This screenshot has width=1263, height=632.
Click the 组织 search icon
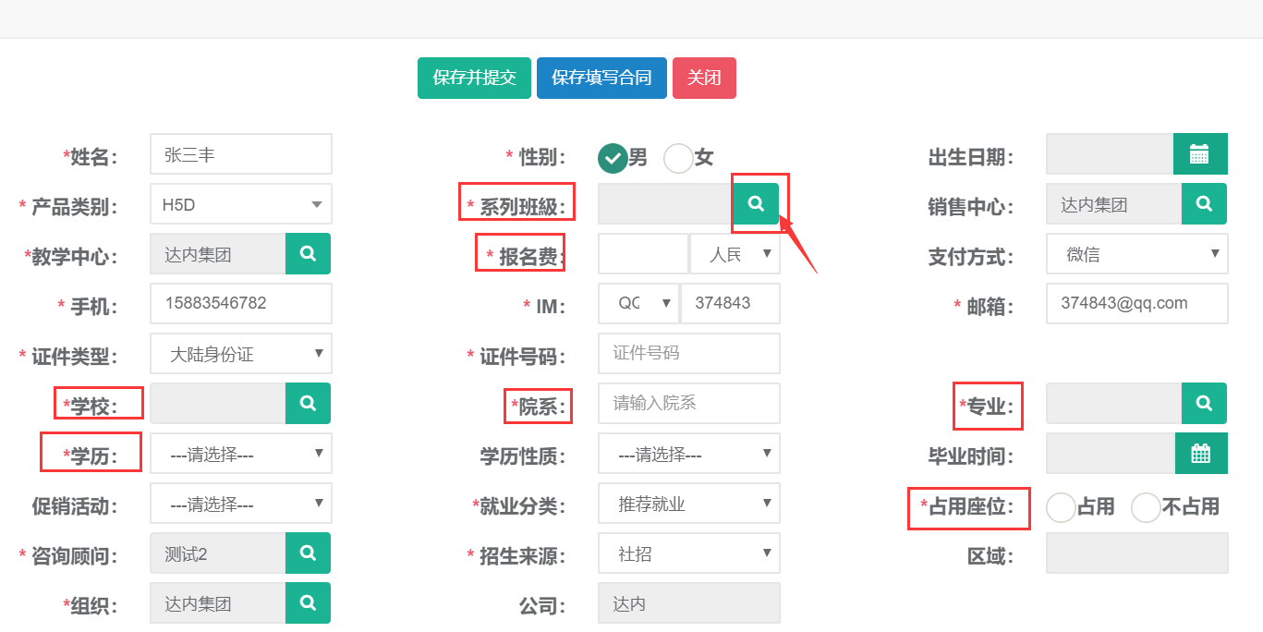[308, 603]
